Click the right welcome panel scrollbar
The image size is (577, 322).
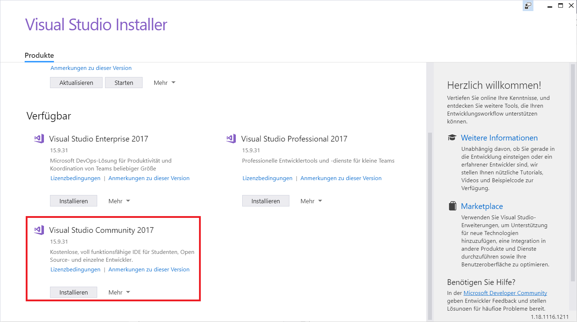[573, 173]
